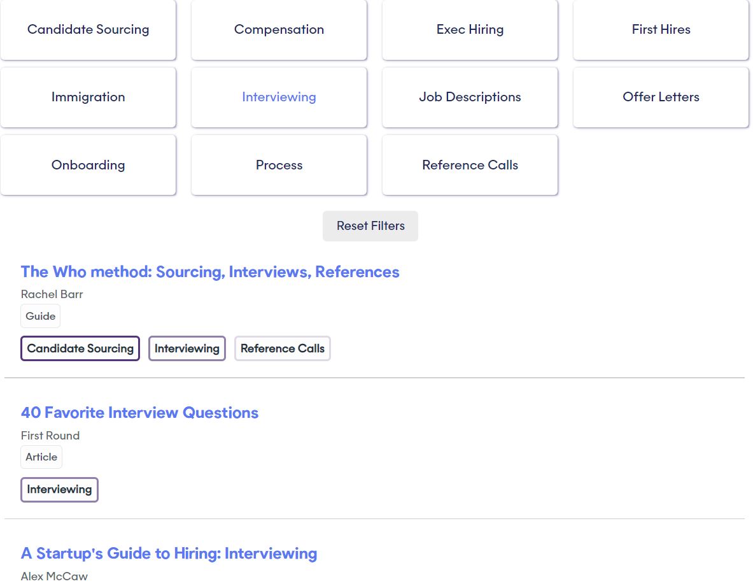Open A Startup's Guide to Hiring: Interviewing

coord(169,554)
